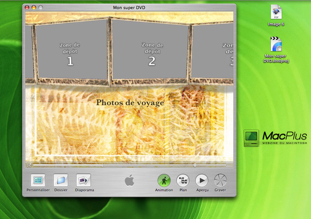
Task: Add a new Dossier folder
Action: click(x=61, y=180)
